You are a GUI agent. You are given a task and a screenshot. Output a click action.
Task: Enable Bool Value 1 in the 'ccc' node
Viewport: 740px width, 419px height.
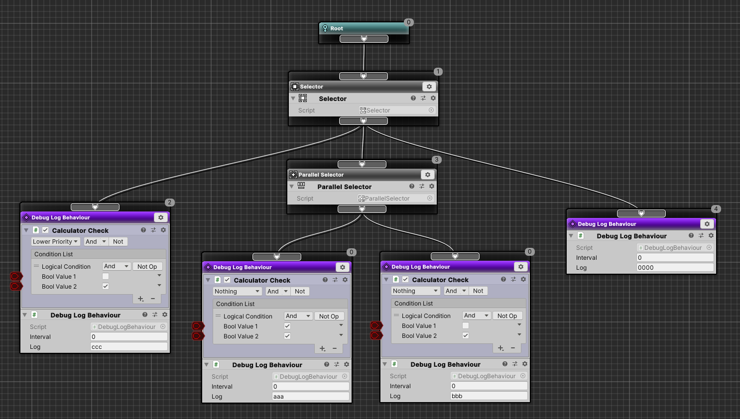tap(106, 276)
